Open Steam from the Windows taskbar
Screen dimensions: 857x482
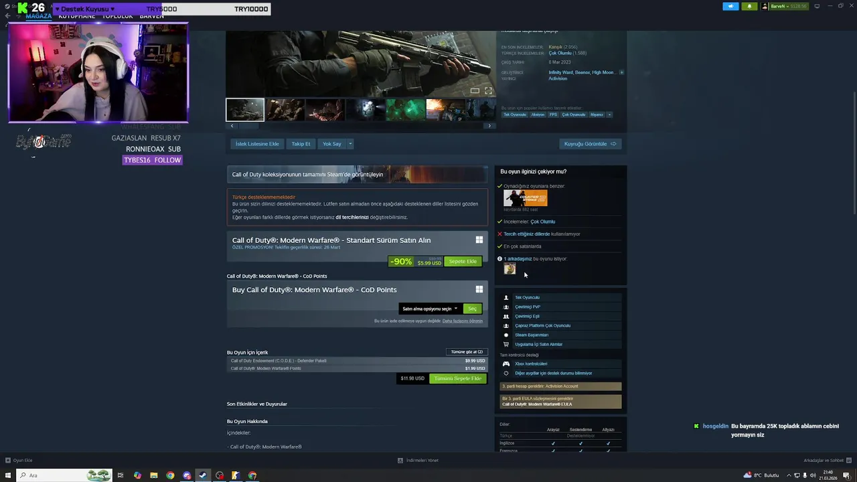point(203,475)
